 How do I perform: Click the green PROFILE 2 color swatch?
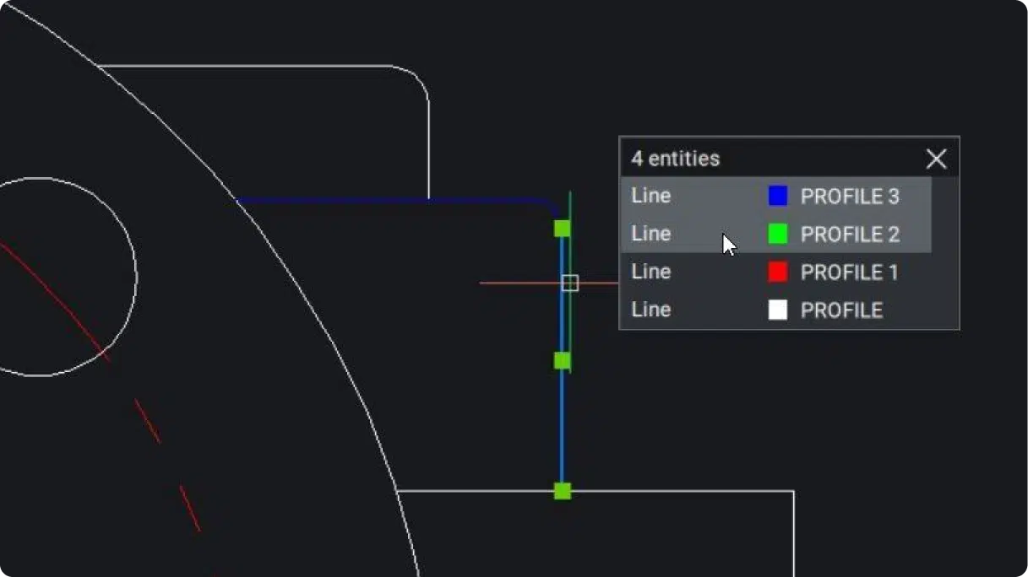pos(777,235)
